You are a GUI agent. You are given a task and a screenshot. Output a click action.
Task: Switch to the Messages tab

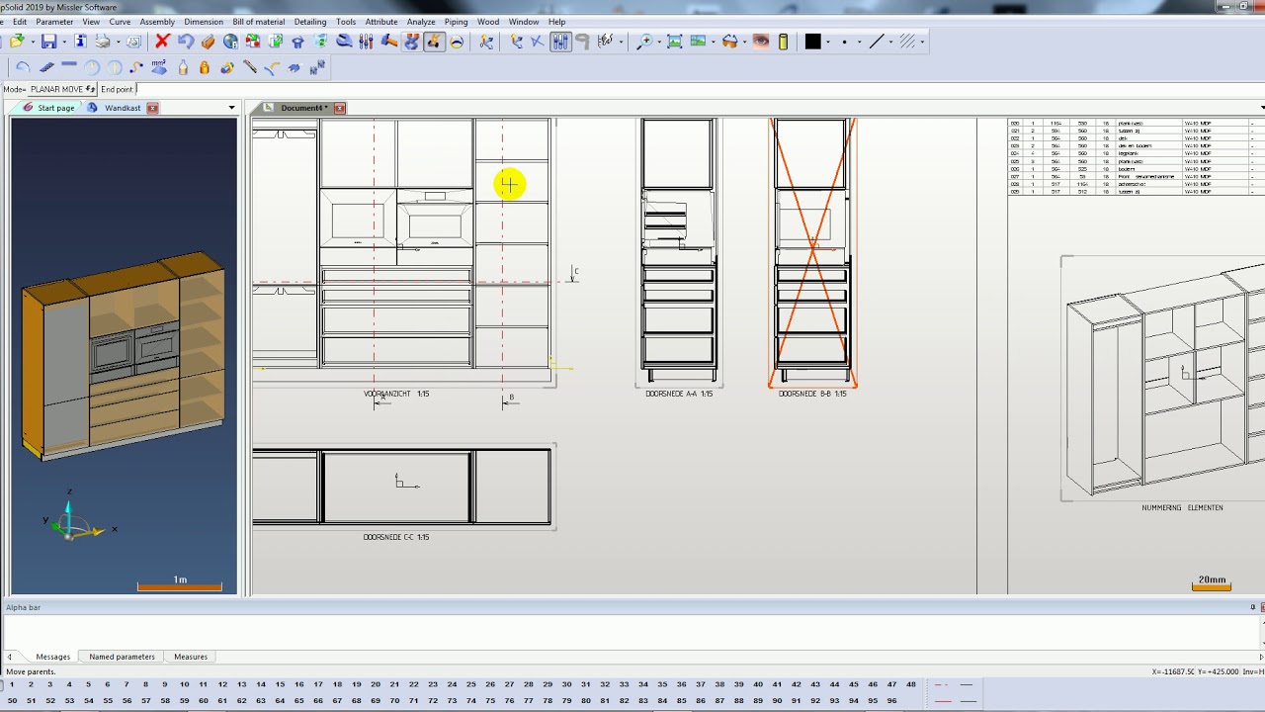[53, 657]
